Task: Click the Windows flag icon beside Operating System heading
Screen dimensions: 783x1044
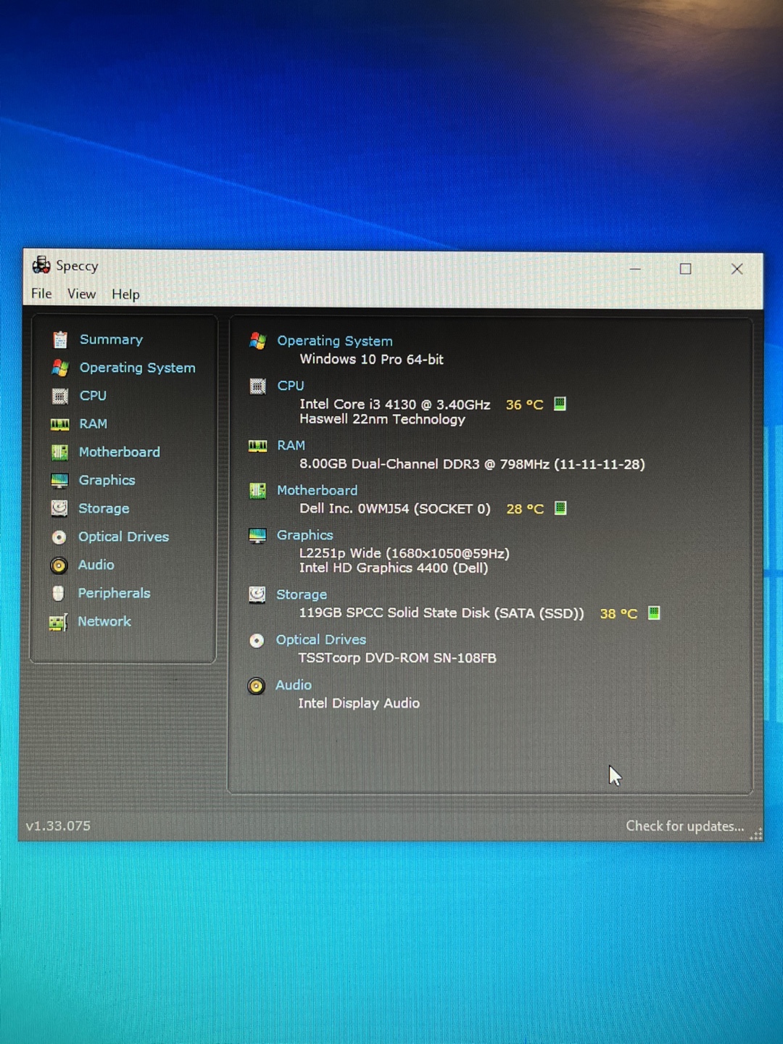Action: point(257,341)
